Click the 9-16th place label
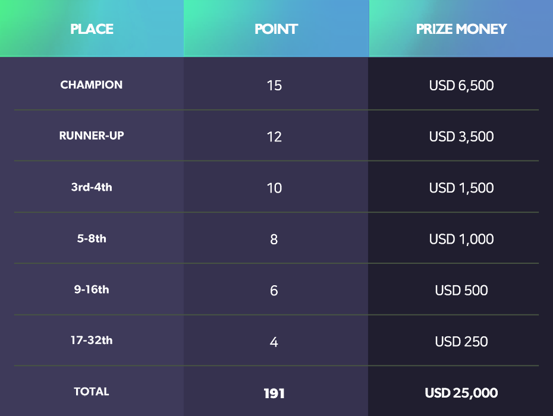The height and width of the screenshot is (416, 553). [x=92, y=290]
